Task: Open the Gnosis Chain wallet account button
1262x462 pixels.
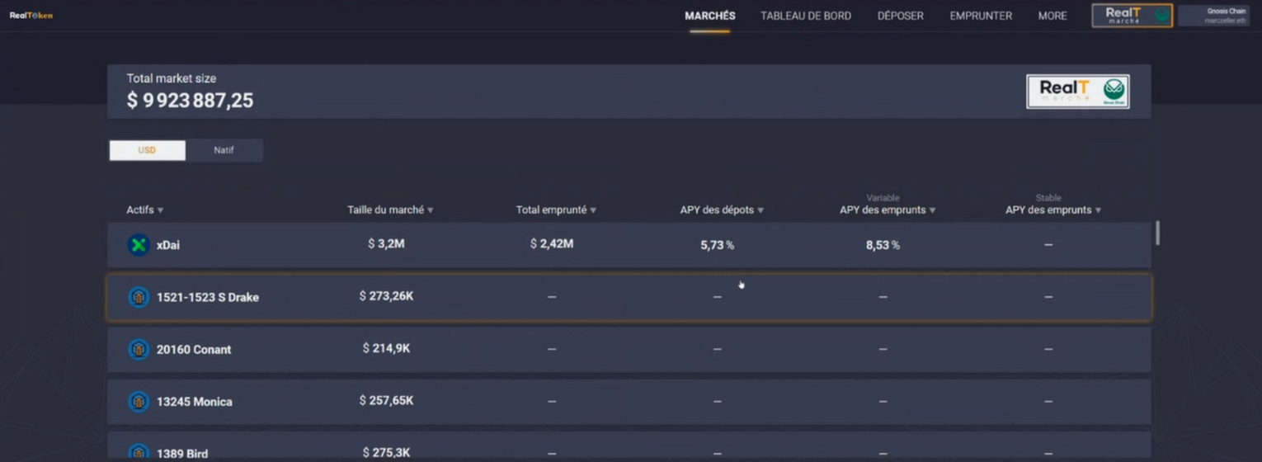Action: click(1213, 16)
